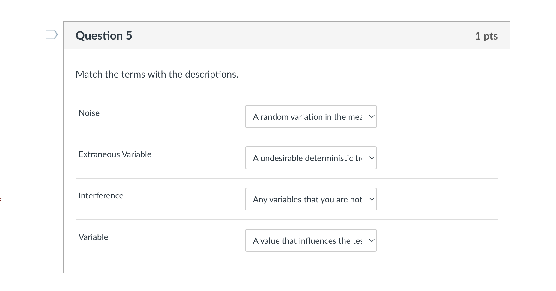The height and width of the screenshot is (291, 556).
Task: Click the "Match the terms with the descriptions" prompt
Action: [x=157, y=74]
